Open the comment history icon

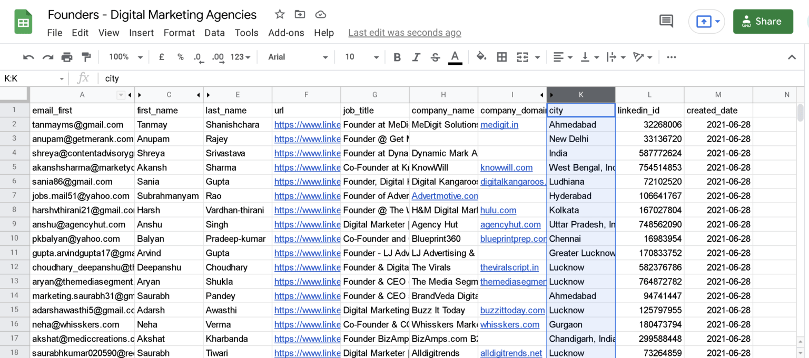[x=666, y=21]
